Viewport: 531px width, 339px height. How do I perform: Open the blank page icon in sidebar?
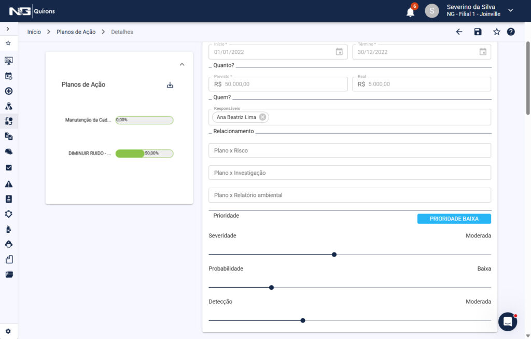click(9, 259)
